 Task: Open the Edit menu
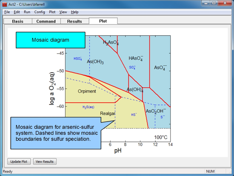click(x=17, y=12)
